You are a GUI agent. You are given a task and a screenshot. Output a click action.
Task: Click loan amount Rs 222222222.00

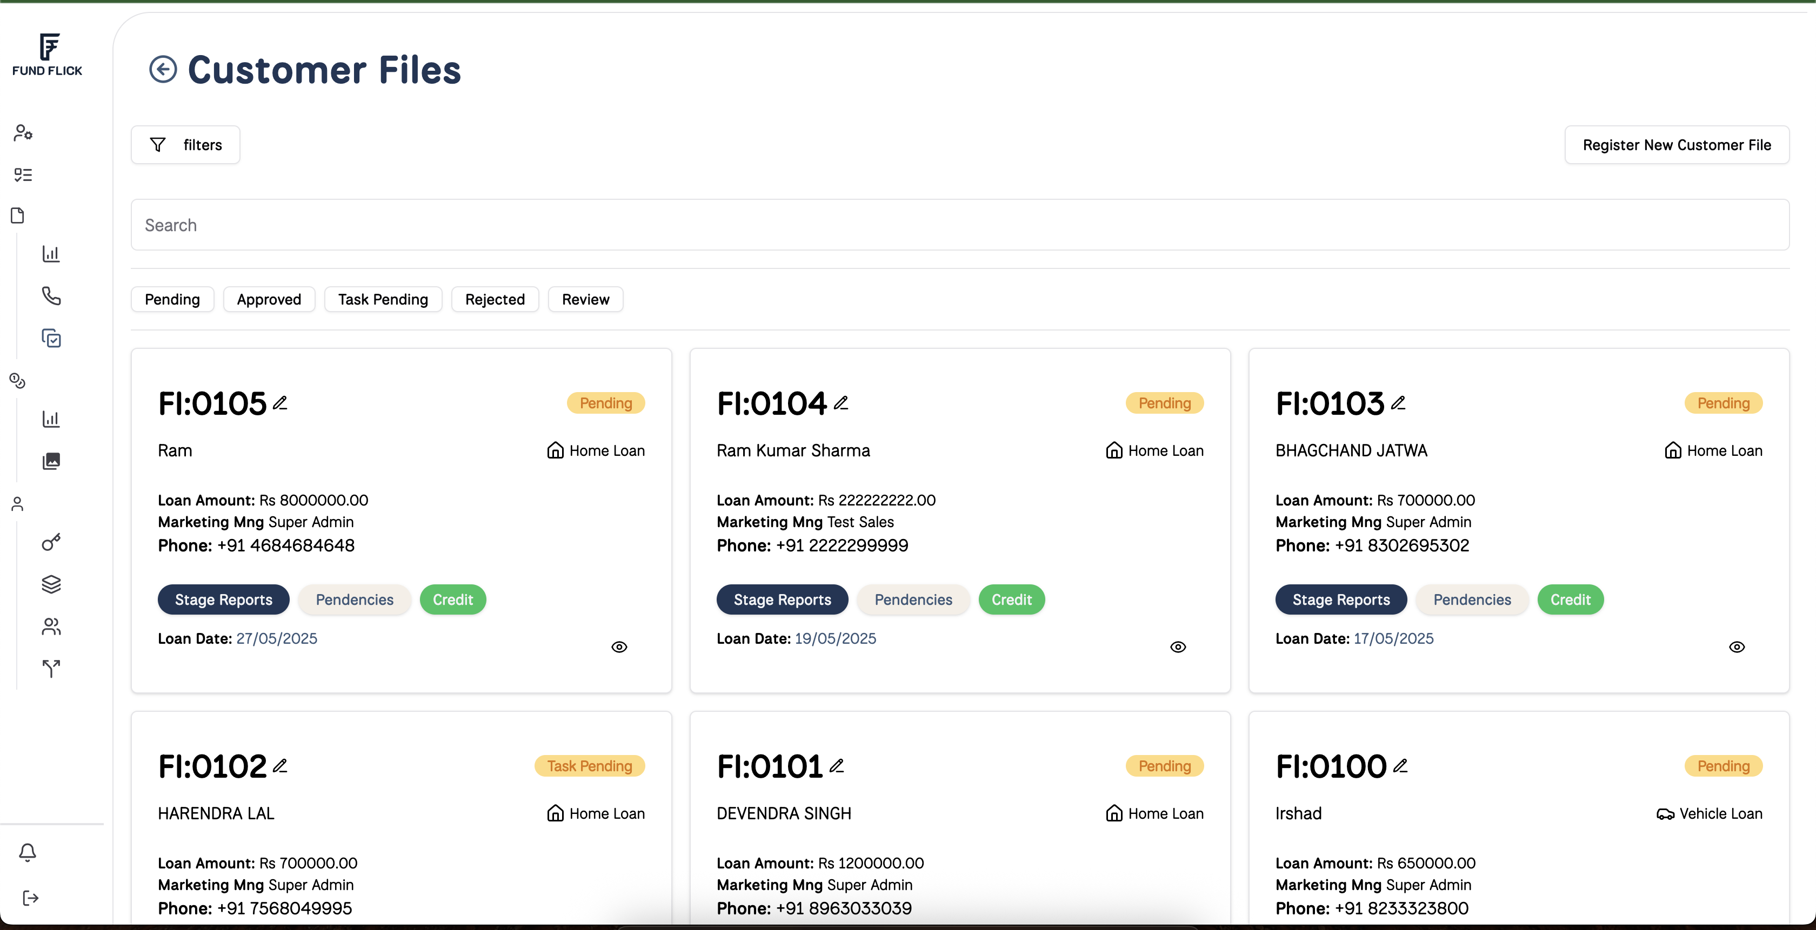tap(877, 500)
